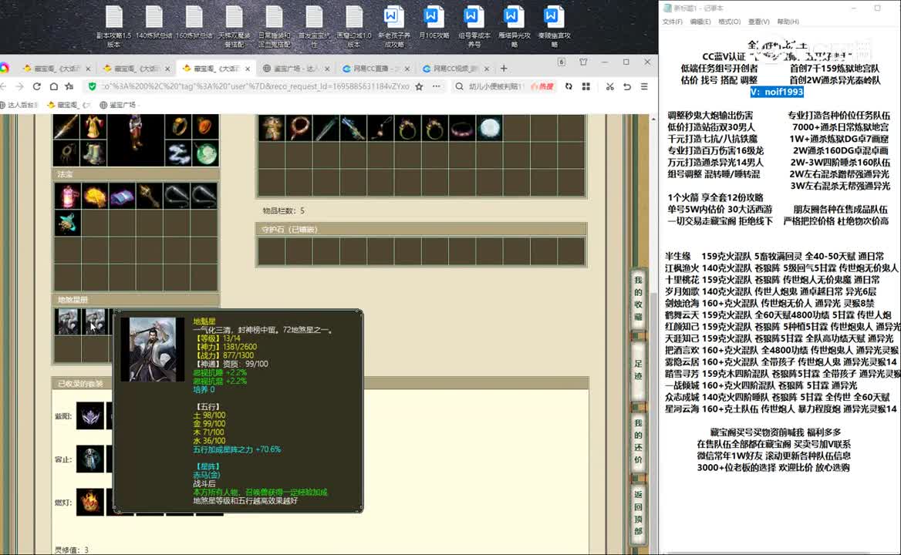The width and height of the screenshot is (901, 555).
Task: Click the golden flame treasure icon
Action: [95, 197]
